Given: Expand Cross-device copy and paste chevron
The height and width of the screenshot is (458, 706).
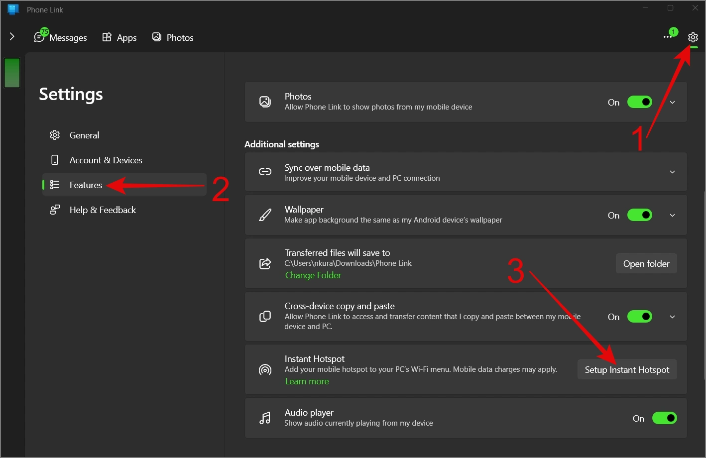Looking at the screenshot, I should tap(673, 317).
